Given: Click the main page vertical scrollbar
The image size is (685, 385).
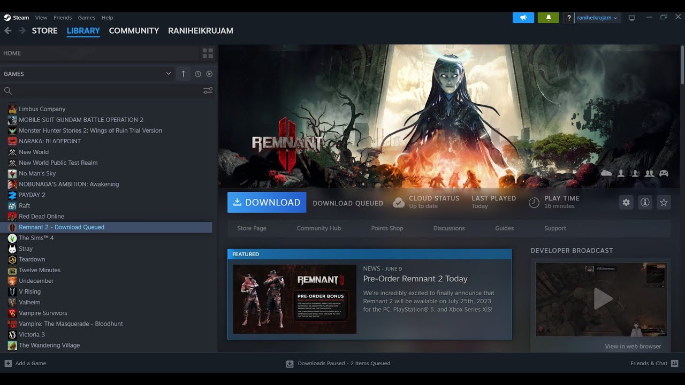Looking at the screenshot, I should pos(682,64).
